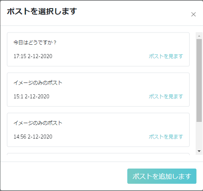The height and width of the screenshot is (191, 203).
Task: Open ポストを見ます for the 15:1 post
Action: (166, 96)
